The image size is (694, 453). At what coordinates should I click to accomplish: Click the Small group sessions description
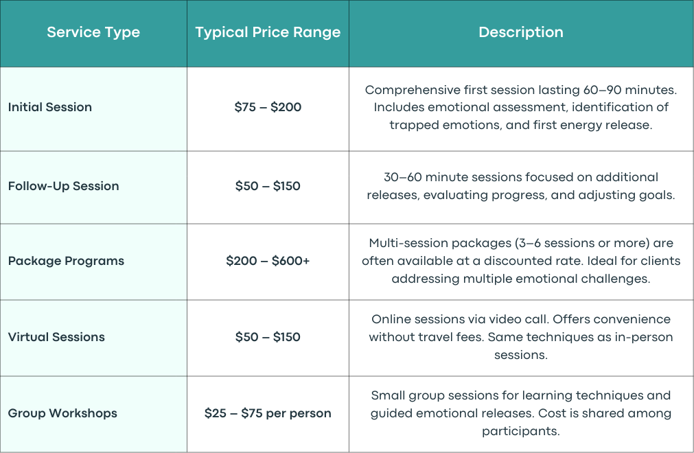(x=521, y=413)
